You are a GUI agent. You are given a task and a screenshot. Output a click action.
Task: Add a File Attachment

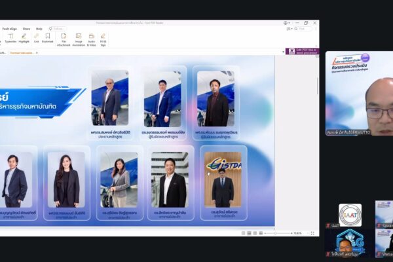coord(64,40)
